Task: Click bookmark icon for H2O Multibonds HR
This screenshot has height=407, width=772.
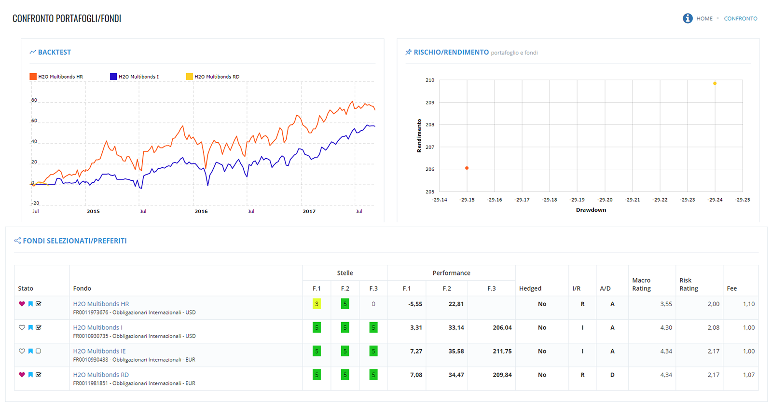Action: click(x=30, y=304)
